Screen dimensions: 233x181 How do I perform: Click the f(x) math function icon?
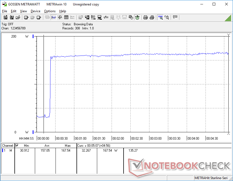[106, 17]
